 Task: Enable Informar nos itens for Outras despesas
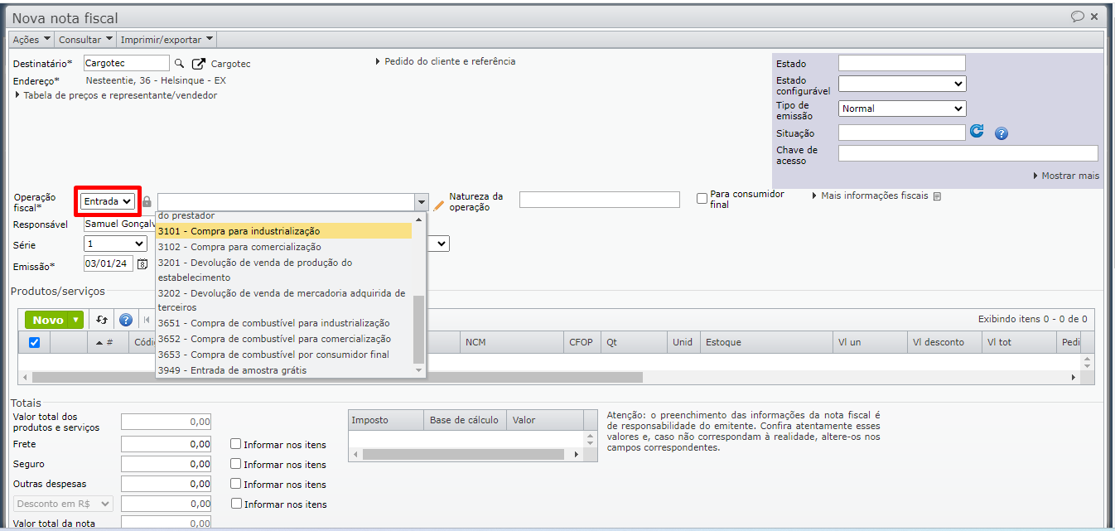[x=236, y=484]
